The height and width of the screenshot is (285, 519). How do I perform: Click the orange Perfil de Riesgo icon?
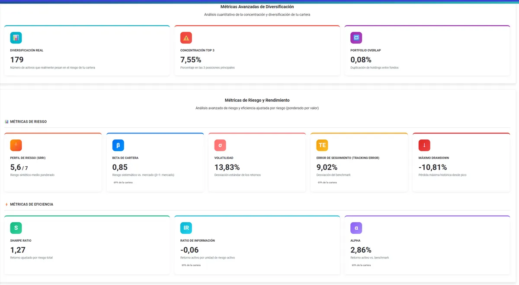pos(16,145)
